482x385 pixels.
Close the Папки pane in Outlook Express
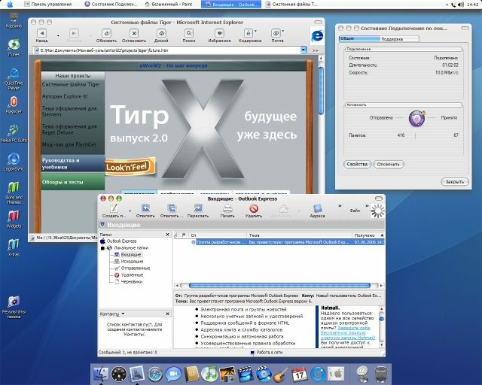point(167,235)
